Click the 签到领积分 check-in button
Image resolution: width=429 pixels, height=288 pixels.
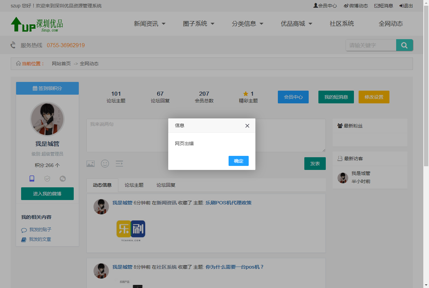pos(47,88)
